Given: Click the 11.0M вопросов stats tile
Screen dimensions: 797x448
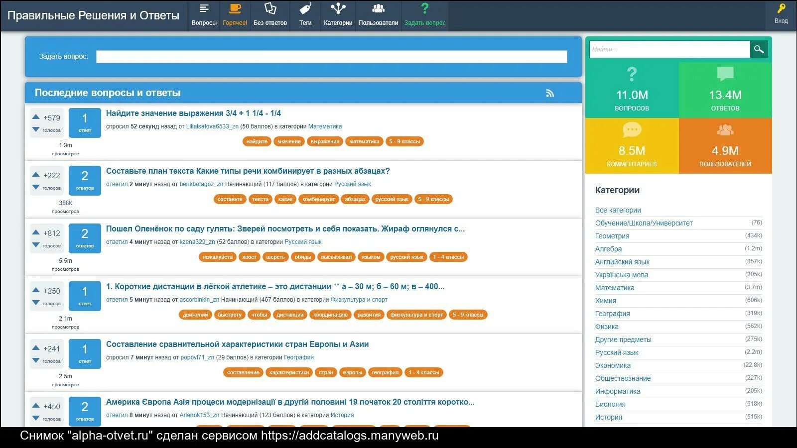Looking at the screenshot, I should (x=632, y=90).
